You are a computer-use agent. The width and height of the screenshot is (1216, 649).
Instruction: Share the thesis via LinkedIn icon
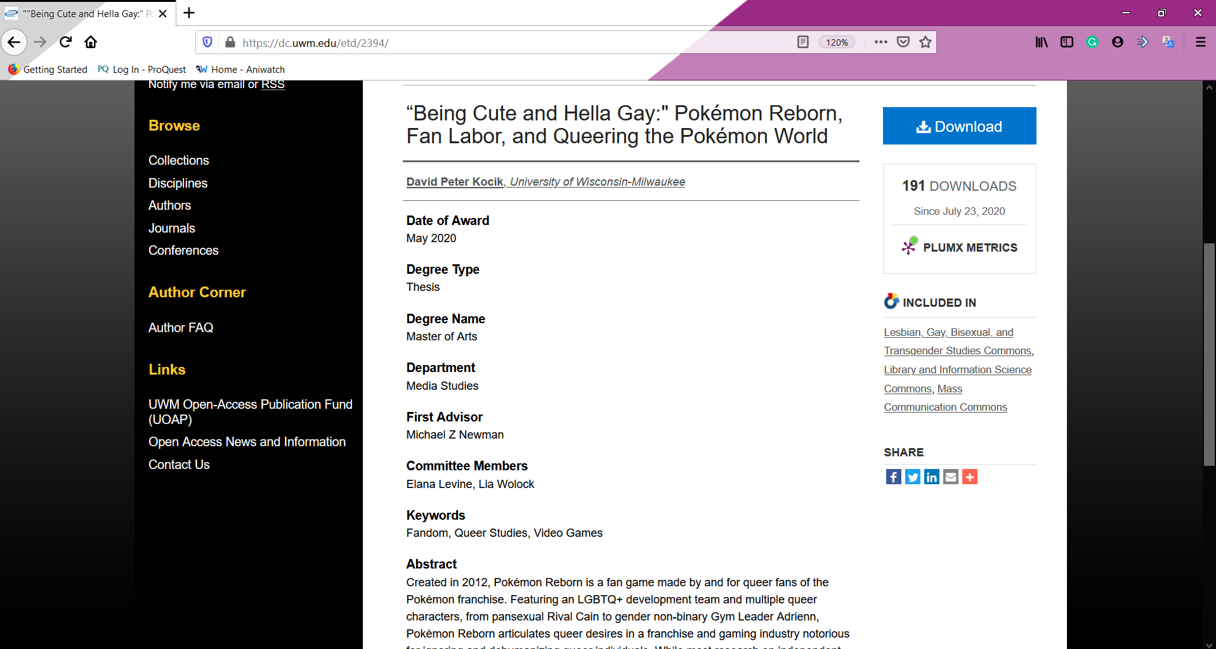[931, 477]
